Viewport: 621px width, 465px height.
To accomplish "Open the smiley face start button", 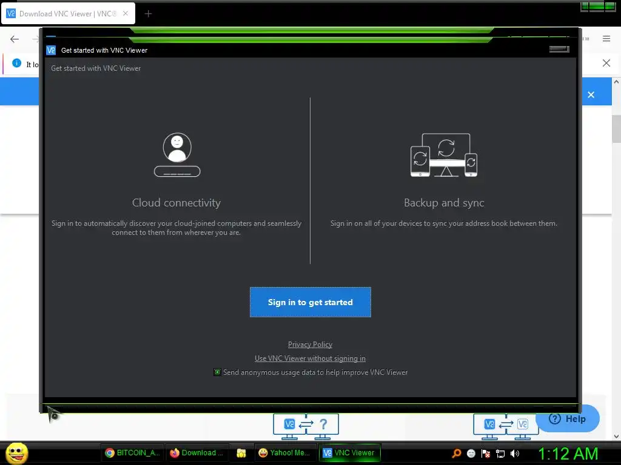I will [16, 453].
